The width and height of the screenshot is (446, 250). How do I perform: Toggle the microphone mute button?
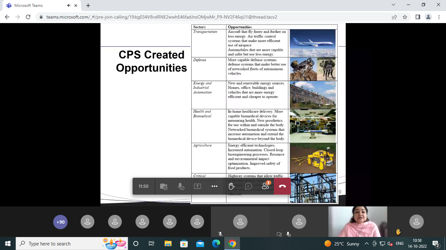181,186
